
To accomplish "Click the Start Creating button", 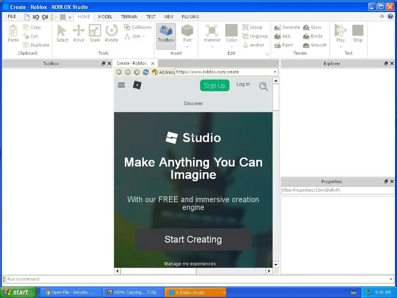I will pyautogui.click(x=193, y=239).
